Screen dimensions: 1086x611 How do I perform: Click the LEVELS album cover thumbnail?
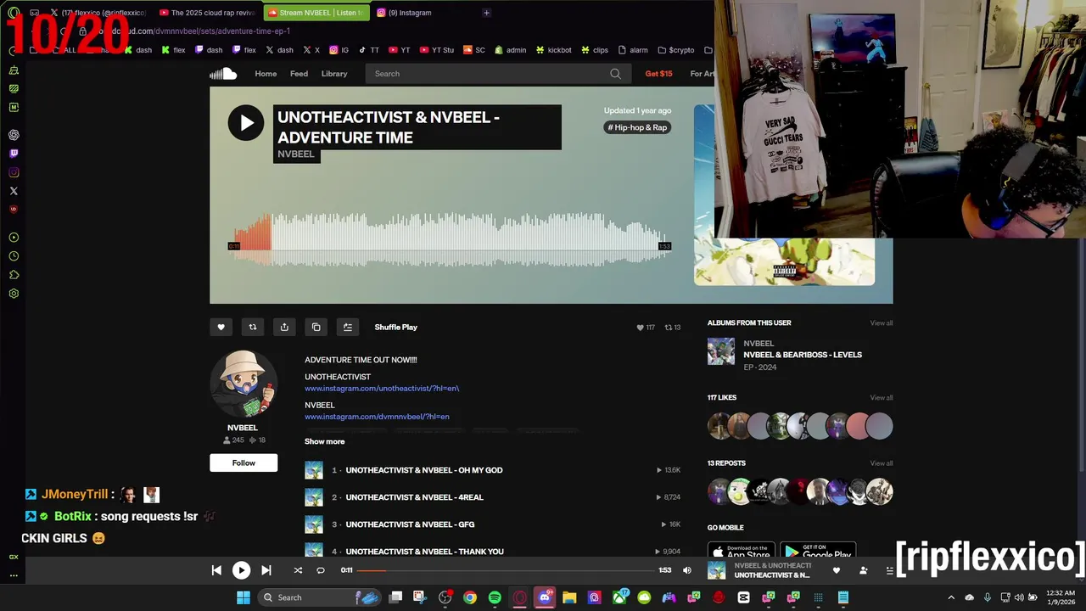(721, 351)
